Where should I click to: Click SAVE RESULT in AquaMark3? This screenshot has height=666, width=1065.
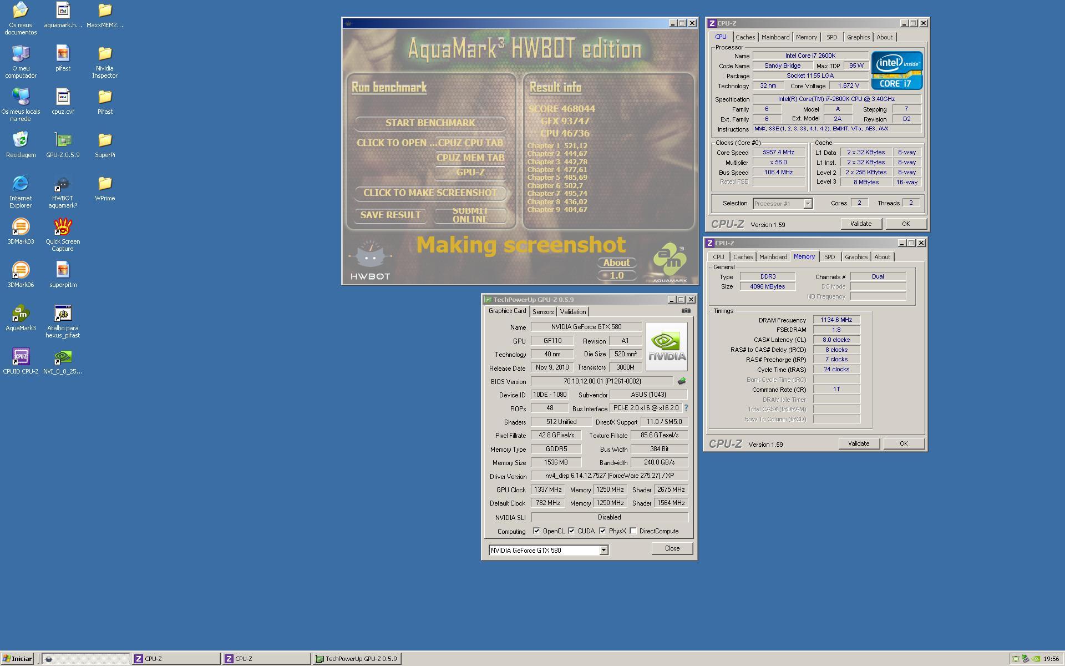390,215
